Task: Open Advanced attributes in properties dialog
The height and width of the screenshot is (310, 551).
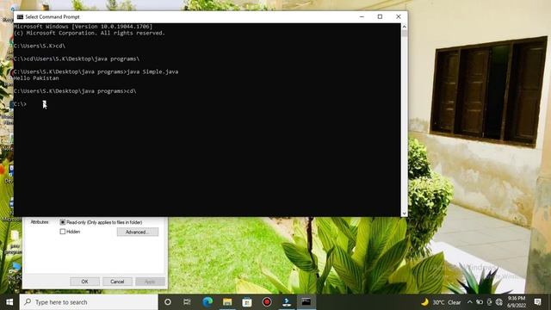Action: pyautogui.click(x=138, y=232)
